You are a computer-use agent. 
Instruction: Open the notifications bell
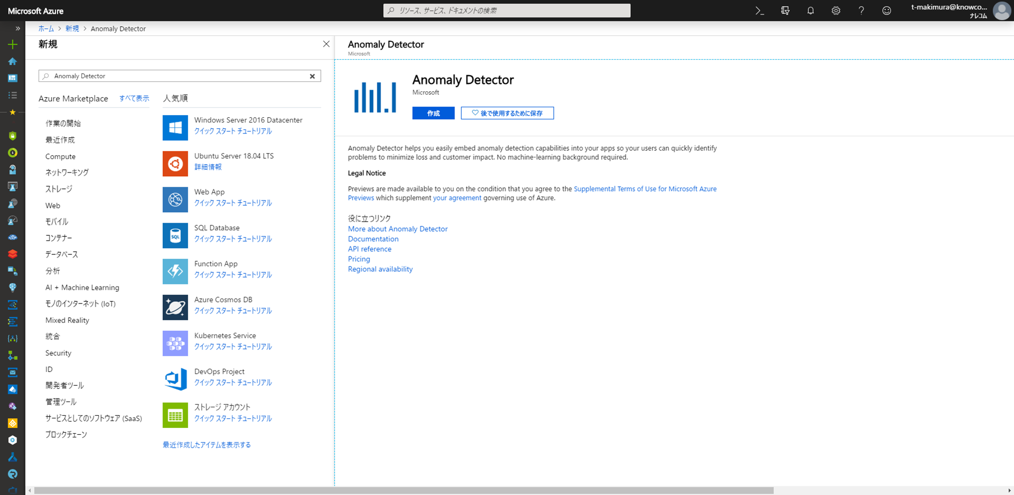pos(810,11)
